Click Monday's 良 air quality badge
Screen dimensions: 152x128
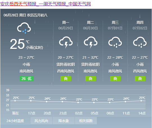coord(66,79)
